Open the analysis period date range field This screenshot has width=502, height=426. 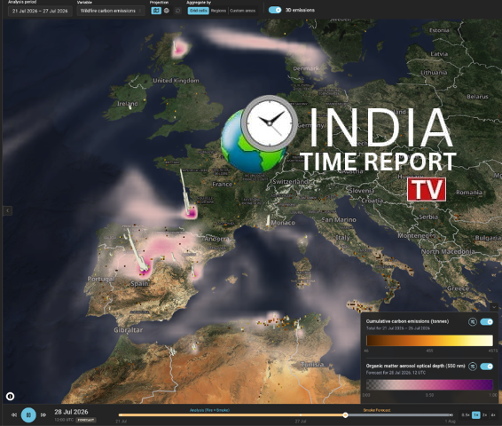click(40, 11)
